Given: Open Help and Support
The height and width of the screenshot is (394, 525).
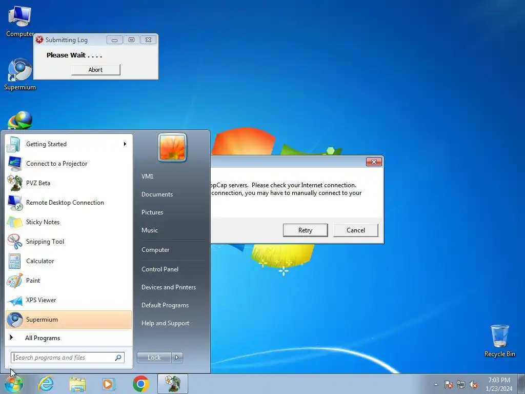Looking at the screenshot, I should [x=166, y=323].
